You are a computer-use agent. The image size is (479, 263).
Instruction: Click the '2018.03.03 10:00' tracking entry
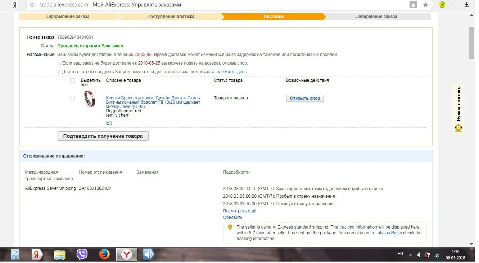[x=279, y=204]
